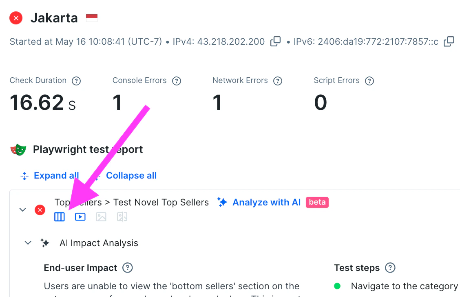The width and height of the screenshot is (460, 297).
Task: Click the Expand all link
Action: (56, 175)
